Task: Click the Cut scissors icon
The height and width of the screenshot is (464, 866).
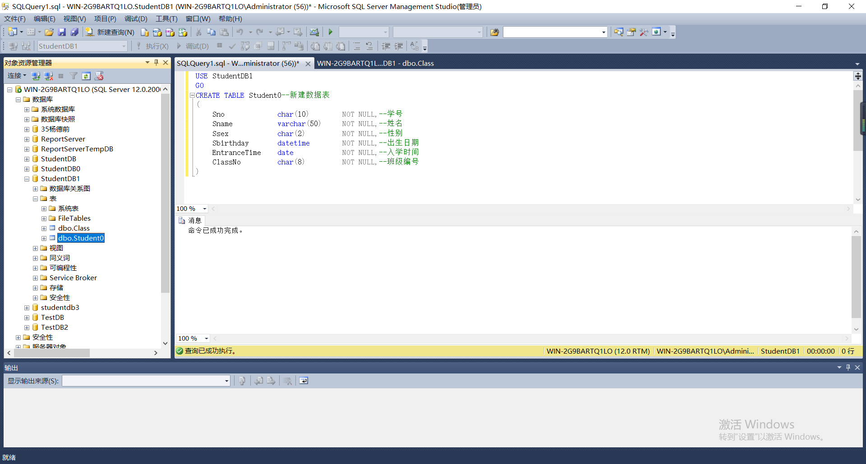Action: (x=198, y=32)
